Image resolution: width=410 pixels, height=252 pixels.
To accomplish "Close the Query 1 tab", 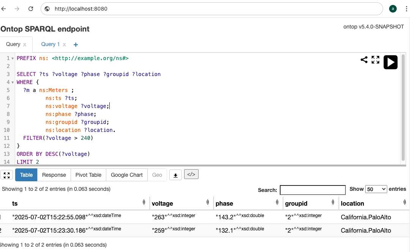I will point(64,44).
